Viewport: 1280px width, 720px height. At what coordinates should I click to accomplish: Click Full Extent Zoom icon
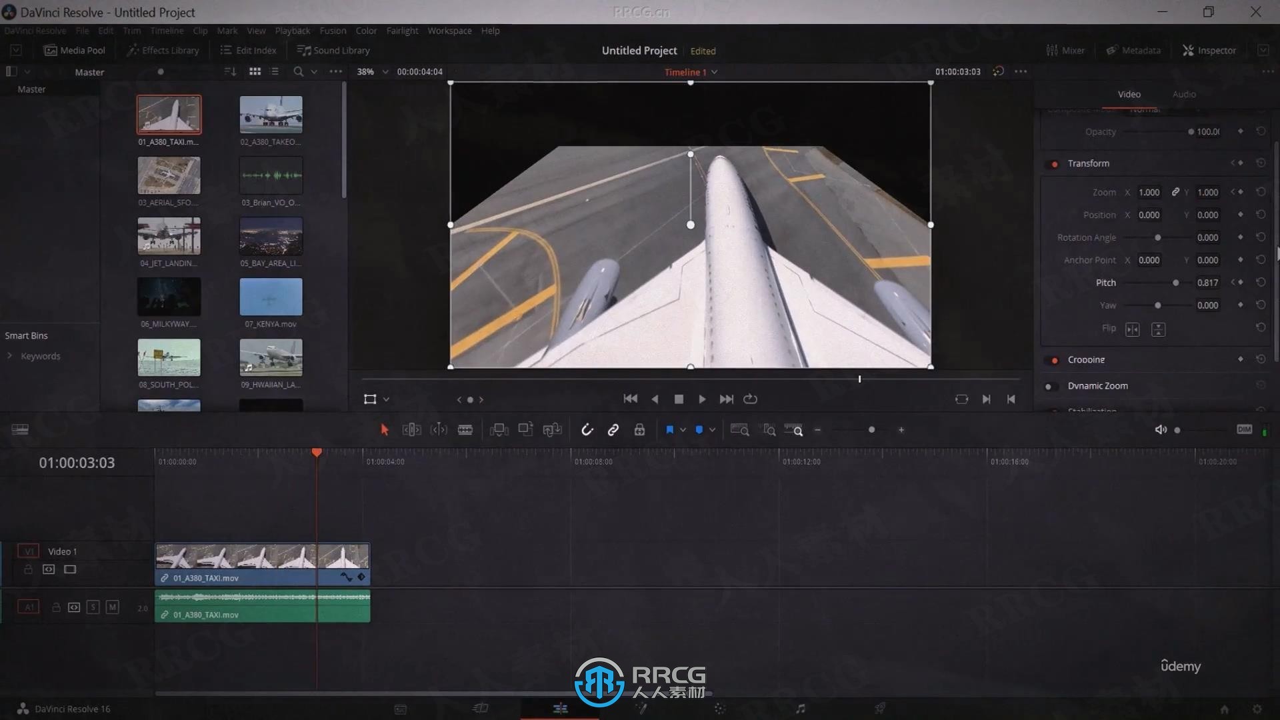[739, 430]
